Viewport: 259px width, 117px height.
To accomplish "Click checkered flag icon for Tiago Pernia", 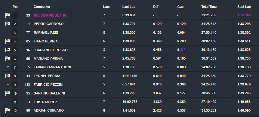I will (8, 41).
